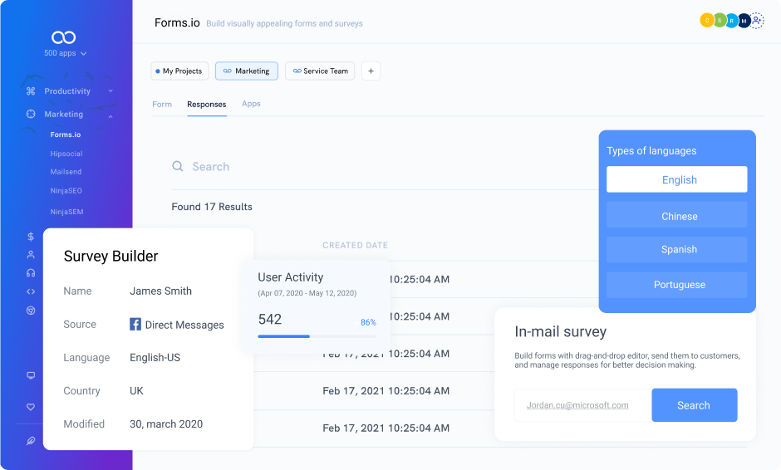Open the headphones support icon
The width and height of the screenshot is (781, 470).
point(31,273)
